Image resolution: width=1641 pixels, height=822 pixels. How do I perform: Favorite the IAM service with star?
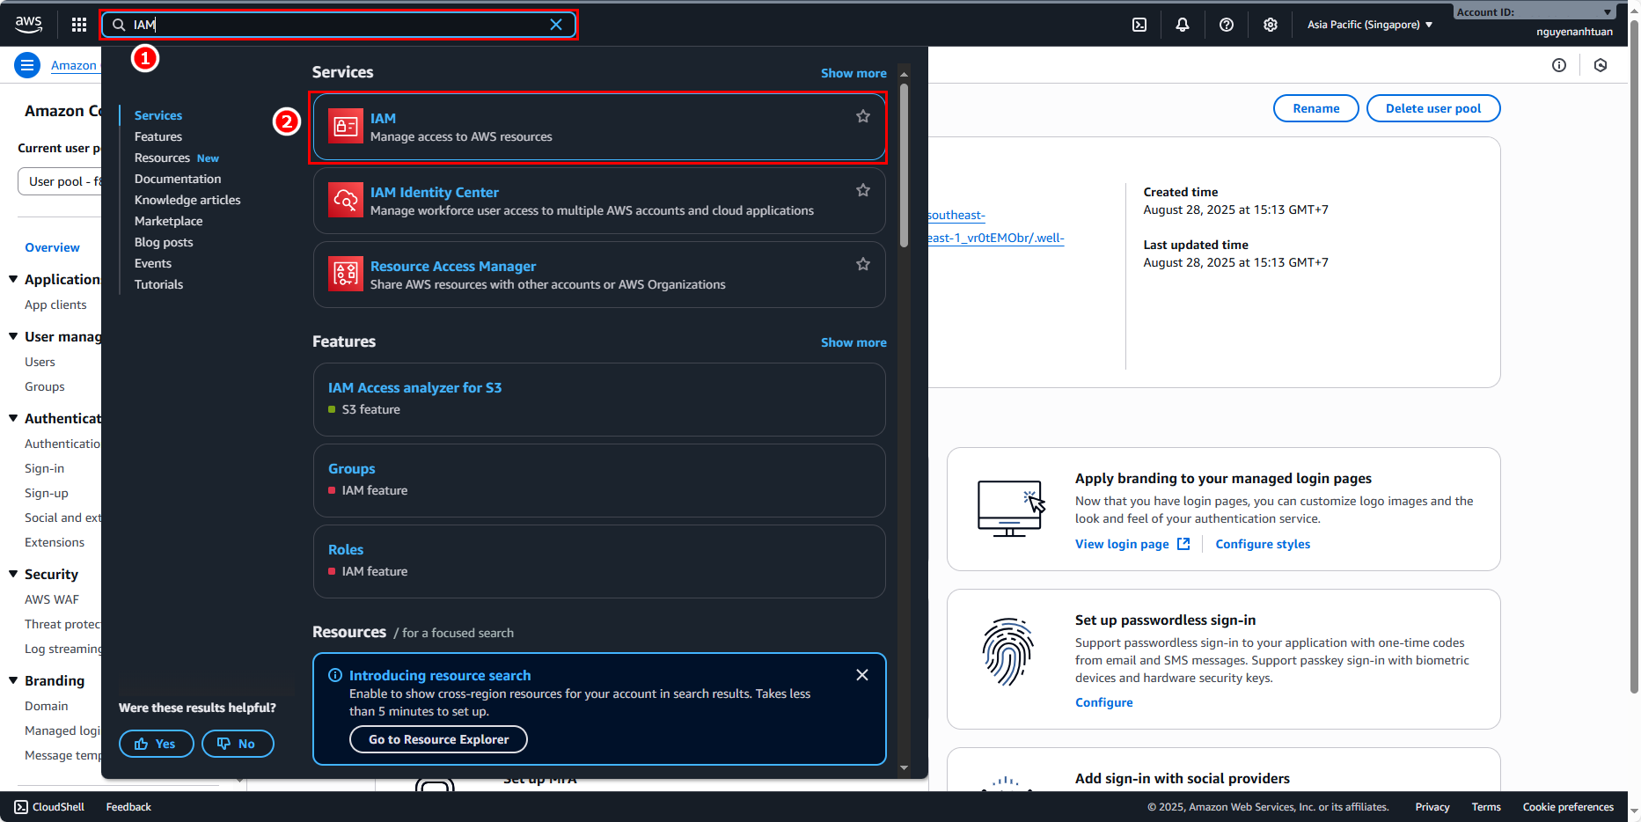point(863,116)
